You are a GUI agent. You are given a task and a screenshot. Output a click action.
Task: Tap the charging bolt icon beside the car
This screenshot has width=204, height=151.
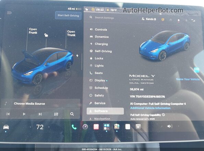[x=77, y=56]
